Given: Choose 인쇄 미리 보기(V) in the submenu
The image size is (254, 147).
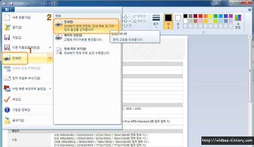Looking at the screenshot, I should (x=87, y=51).
